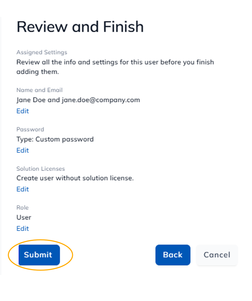This screenshot has height=301, width=252.
Task: Click the Review and Finish heading
Action: tap(80, 27)
